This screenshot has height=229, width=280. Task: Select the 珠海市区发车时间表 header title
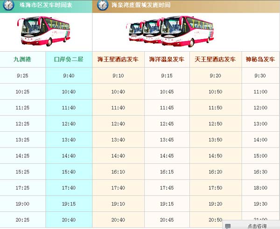pyautogui.click(x=46, y=5)
